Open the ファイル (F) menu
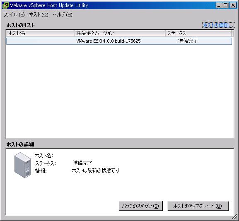Viewport: 239px width, 221px height. tap(14, 14)
